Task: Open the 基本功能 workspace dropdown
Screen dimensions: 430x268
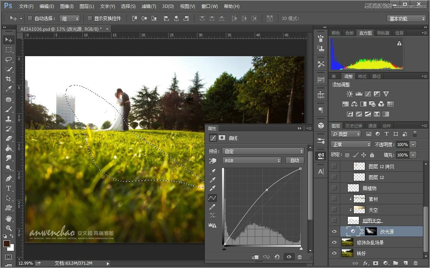Action: [x=406, y=18]
